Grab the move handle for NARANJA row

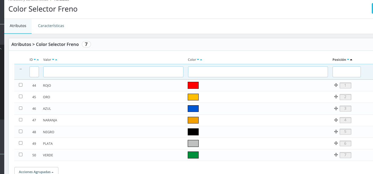(x=336, y=120)
